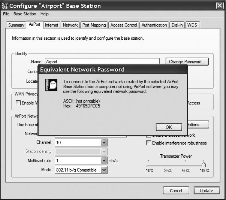This screenshot has height=200, width=226.
Task: Toggle the Enable interference robustness checkbox
Action: (x=149, y=143)
